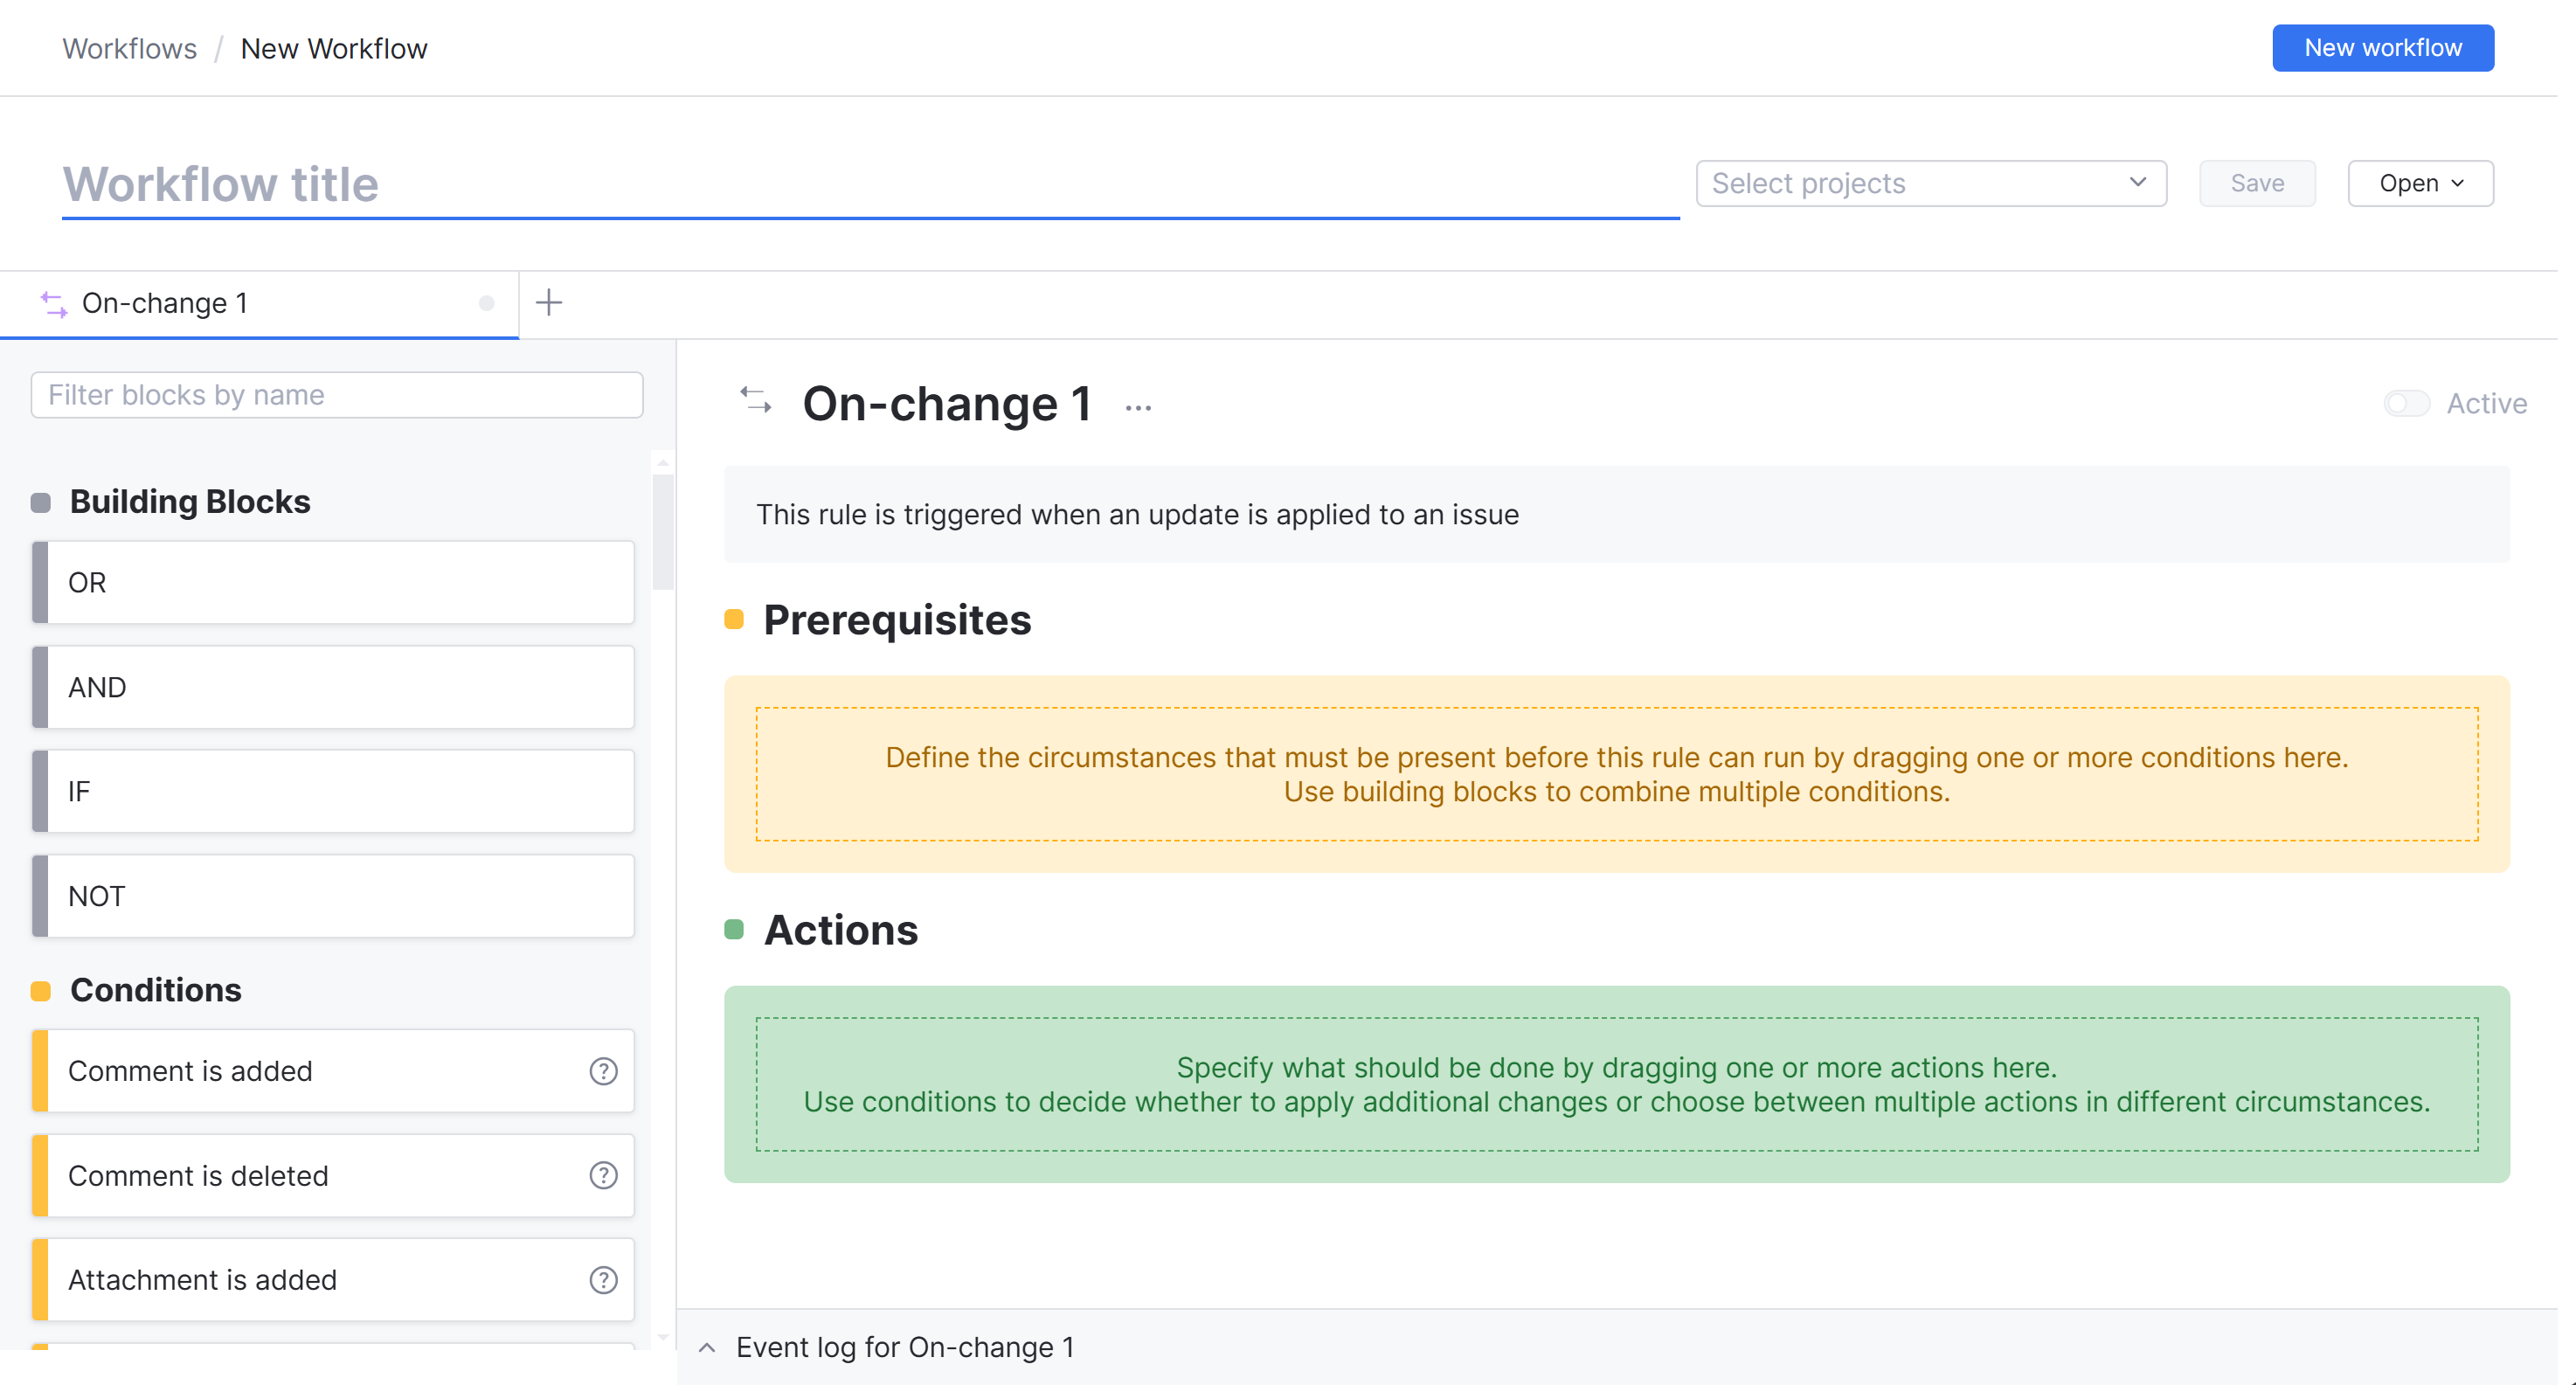Click help icon for Comment is added
Viewport: 2576px width, 1385px height.
point(603,1071)
